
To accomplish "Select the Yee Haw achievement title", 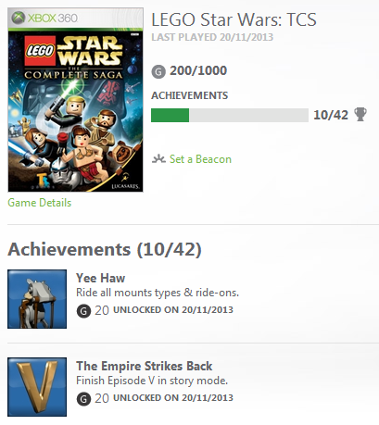I will [x=101, y=278].
